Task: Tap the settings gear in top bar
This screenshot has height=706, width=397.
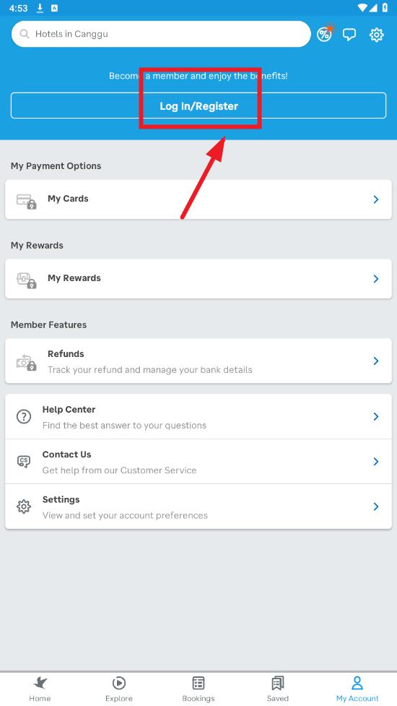Action: click(x=376, y=35)
